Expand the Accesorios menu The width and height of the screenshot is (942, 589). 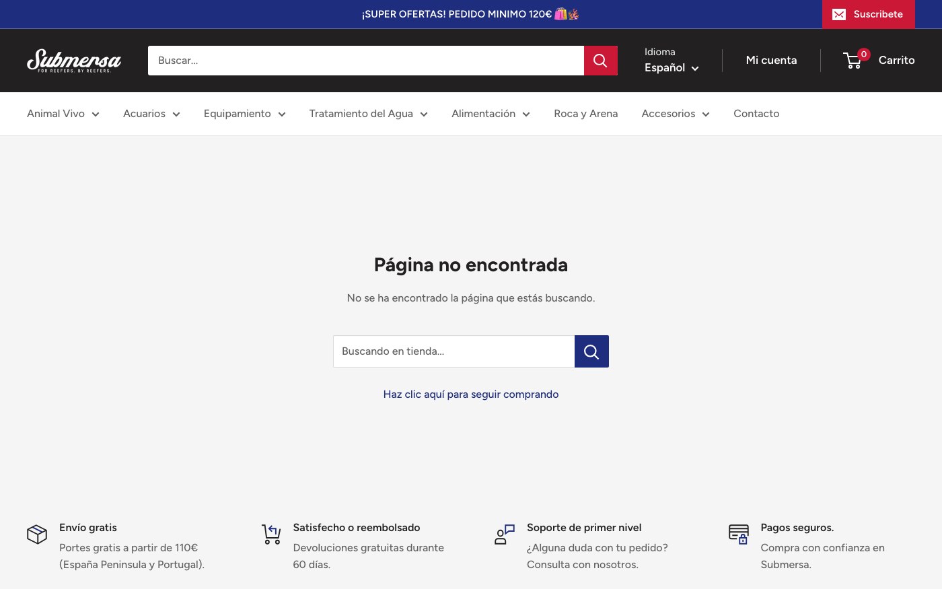tap(676, 114)
